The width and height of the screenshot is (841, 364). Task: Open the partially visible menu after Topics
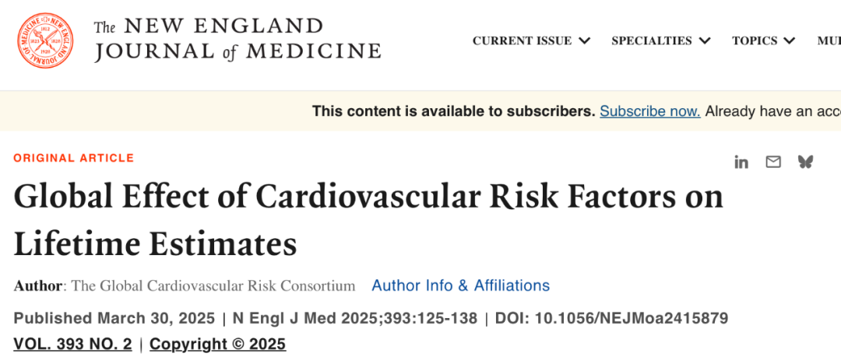(829, 41)
